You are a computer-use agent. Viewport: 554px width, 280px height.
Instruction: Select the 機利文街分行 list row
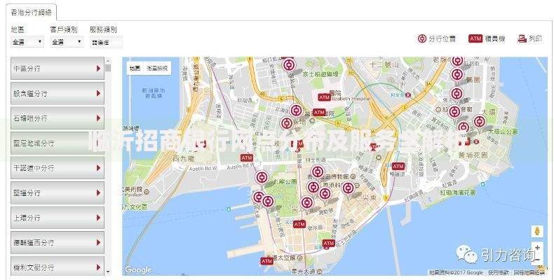(x=58, y=266)
